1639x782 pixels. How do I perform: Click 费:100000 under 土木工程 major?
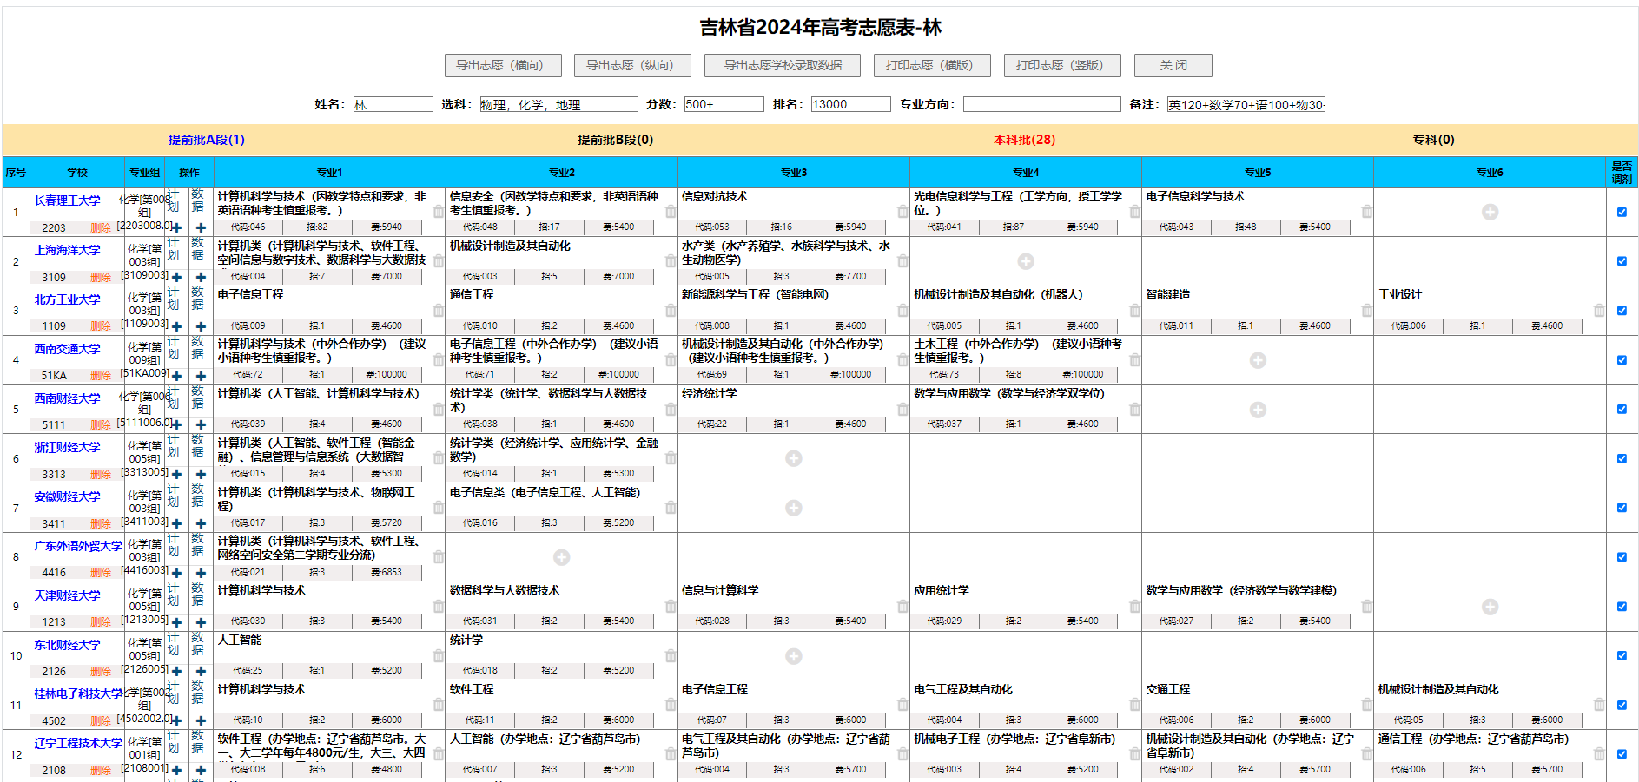click(1081, 375)
